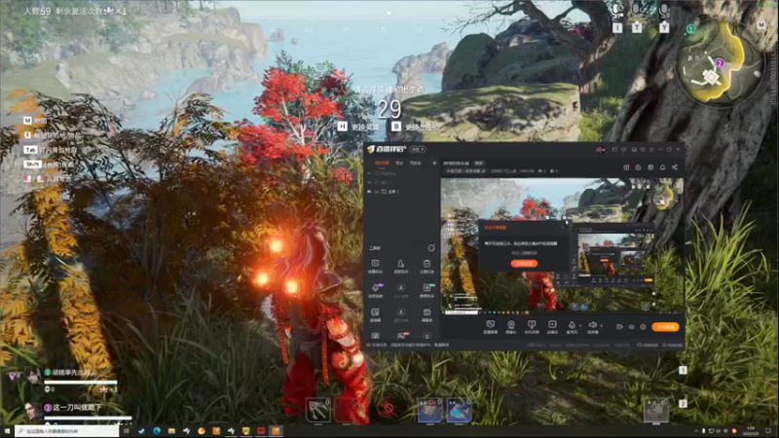Open File Explorer from the taskbar
This screenshot has width=779, height=438.
171,431
